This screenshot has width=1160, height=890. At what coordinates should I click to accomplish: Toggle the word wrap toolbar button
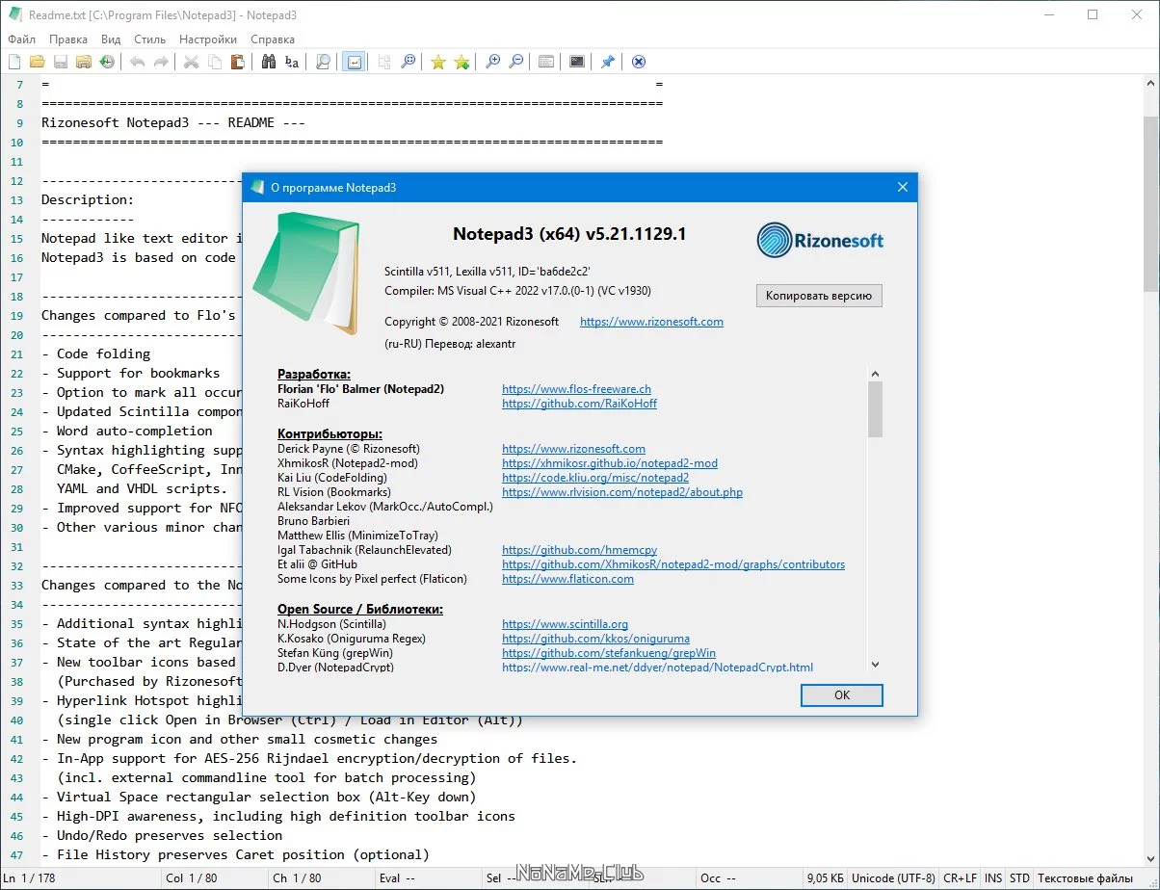point(354,62)
